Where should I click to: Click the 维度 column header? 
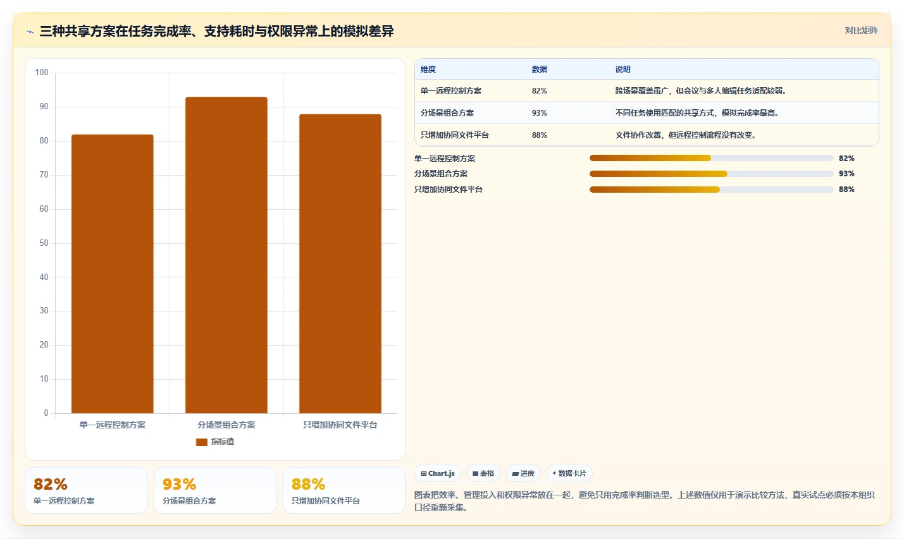[x=428, y=70]
